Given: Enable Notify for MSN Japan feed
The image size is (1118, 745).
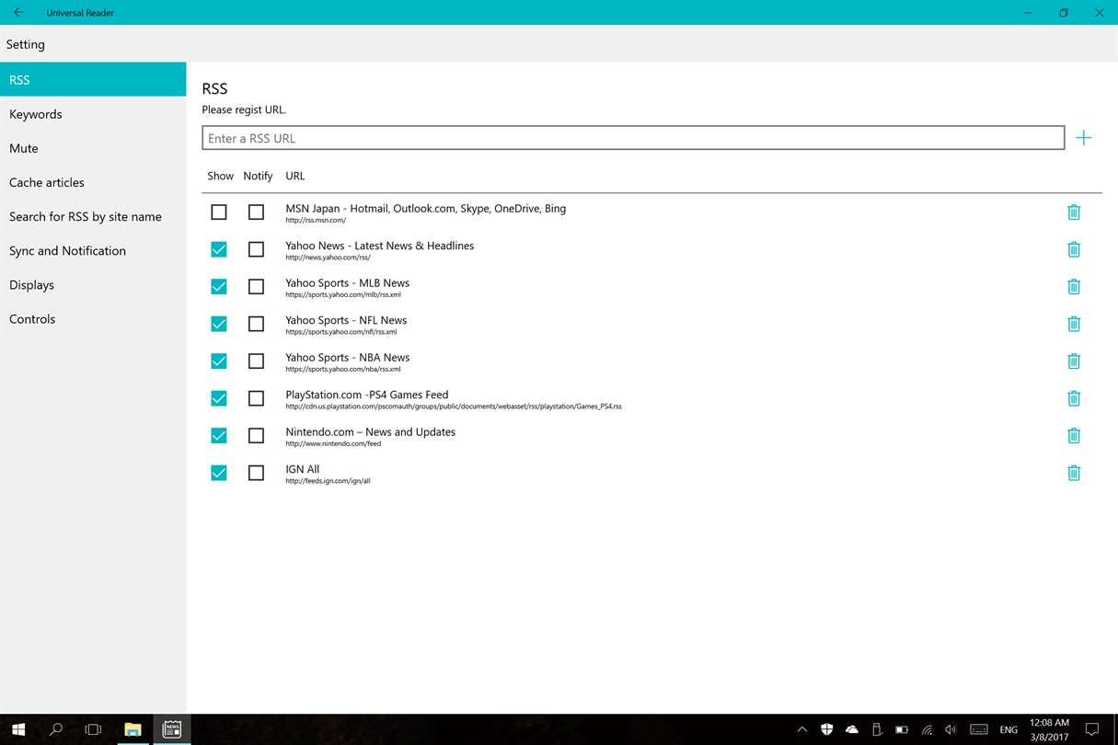Looking at the screenshot, I should pos(257,212).
